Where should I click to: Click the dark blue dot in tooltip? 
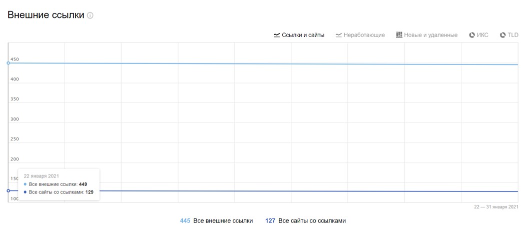point(26,192)
